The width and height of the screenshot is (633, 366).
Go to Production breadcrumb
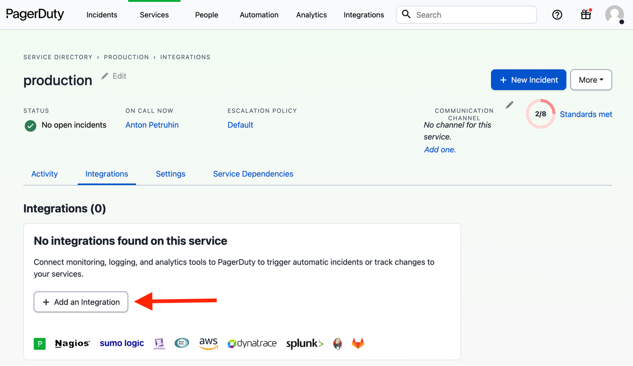pos(127,57)
